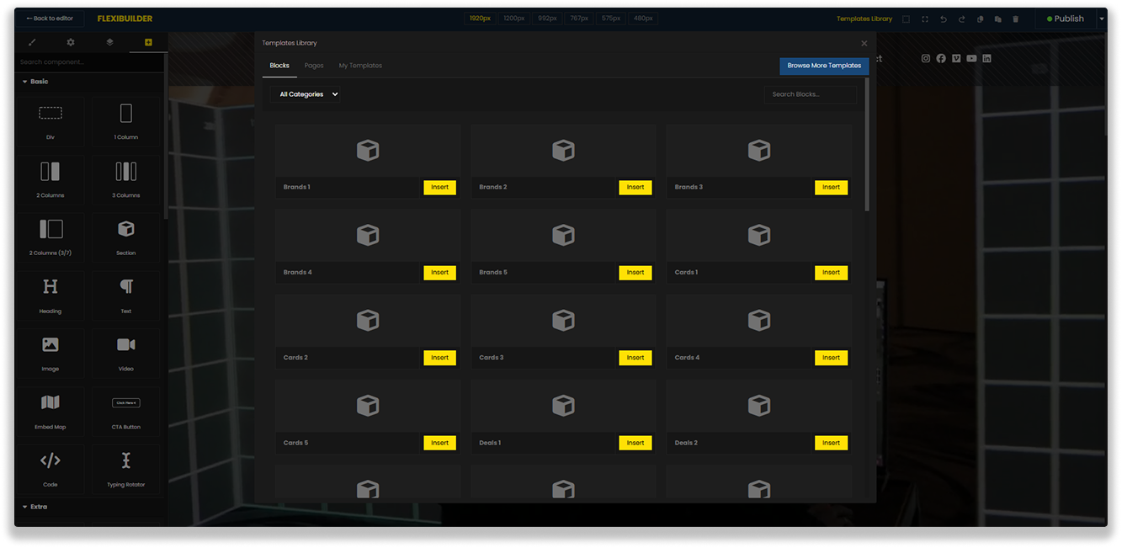Toggle component outlines in top toolbar
The width and height of the screenshot is (1122, 548).
pos(907,19)
